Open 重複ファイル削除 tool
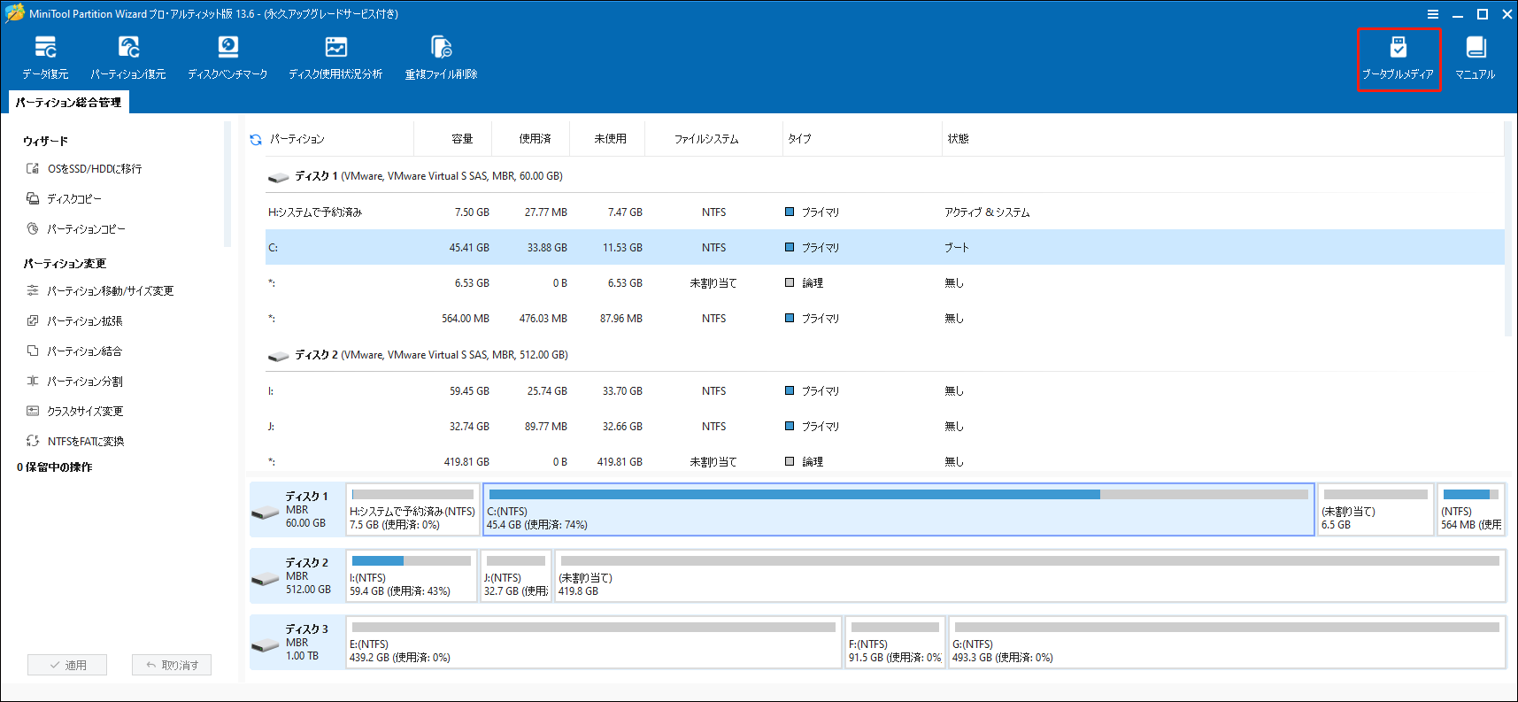The width and height of the screenshot is (1518, 702). [x=441, y=58]
